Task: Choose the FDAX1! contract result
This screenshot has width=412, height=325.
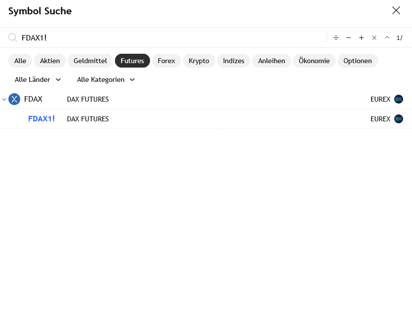Action: [x=41, y=119]
